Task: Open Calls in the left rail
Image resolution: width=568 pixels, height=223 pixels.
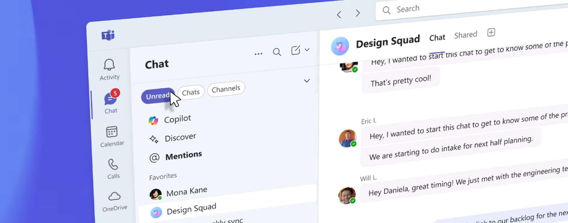Action: pos(113,169)
